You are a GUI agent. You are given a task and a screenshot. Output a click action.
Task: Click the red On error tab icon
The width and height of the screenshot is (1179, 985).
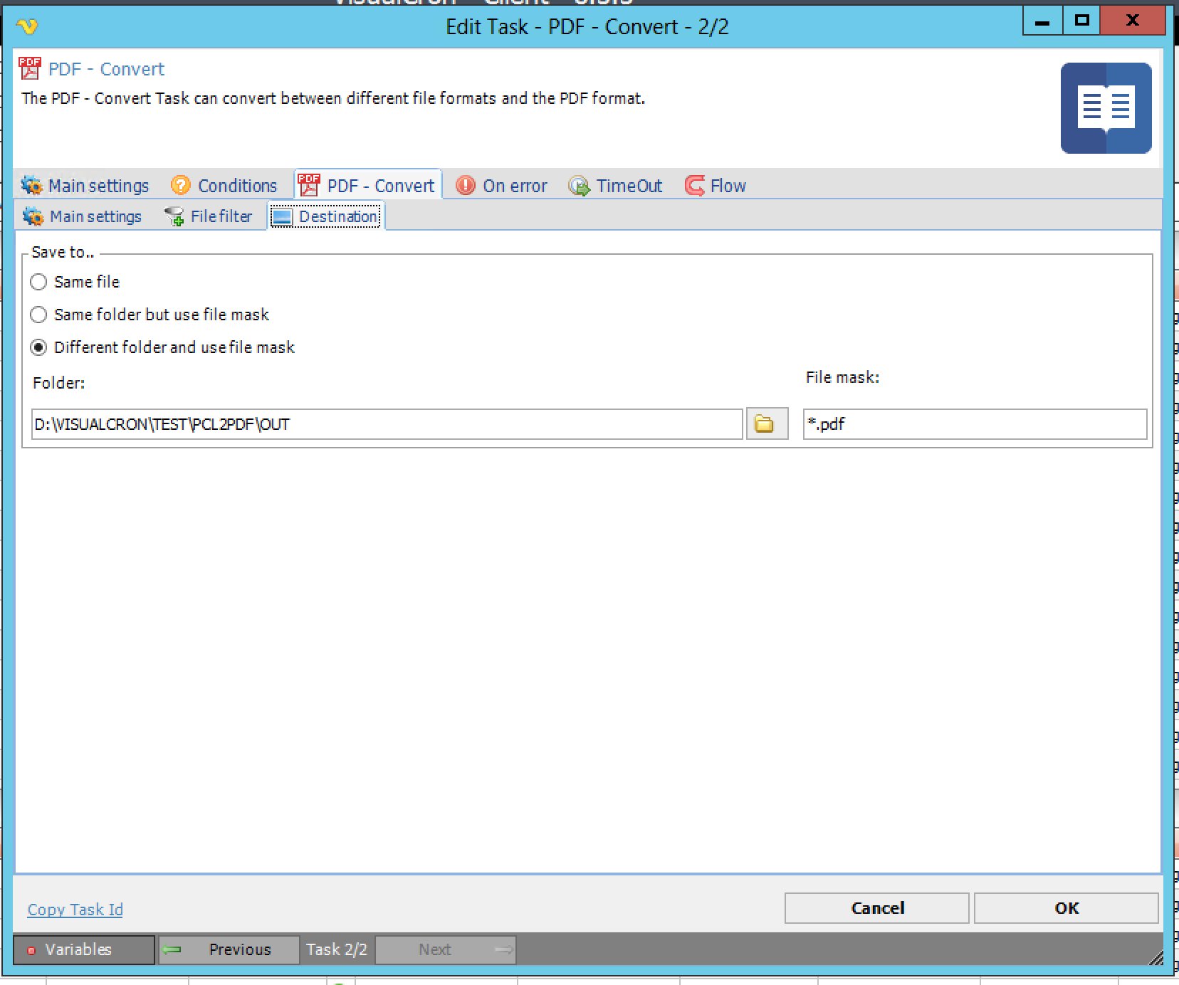click(x=466, y=186)
